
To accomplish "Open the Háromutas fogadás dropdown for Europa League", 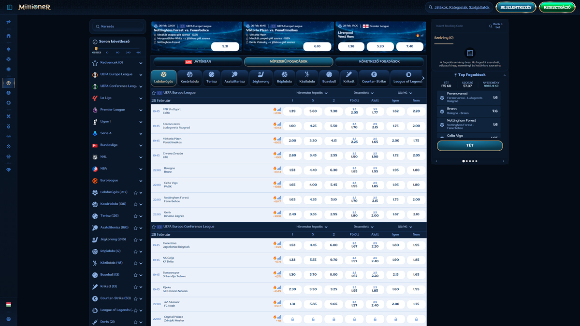I will point(312,93).
